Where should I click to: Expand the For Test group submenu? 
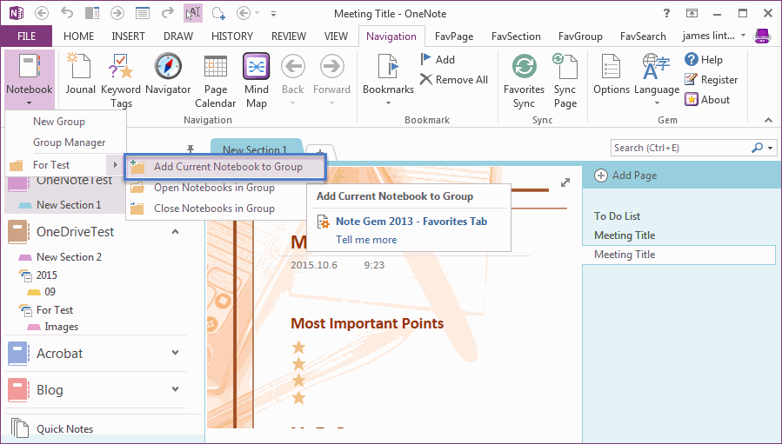click(65, 165)
